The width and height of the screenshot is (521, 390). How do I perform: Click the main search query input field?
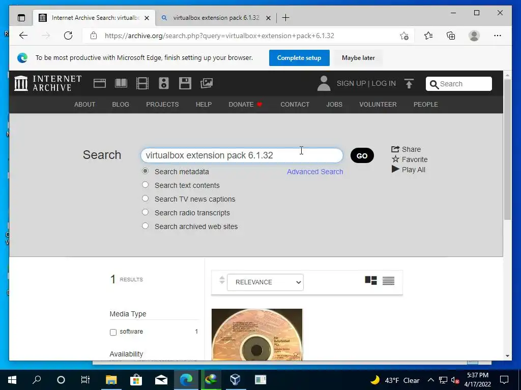pyautogui.click(x=242, y=155)
